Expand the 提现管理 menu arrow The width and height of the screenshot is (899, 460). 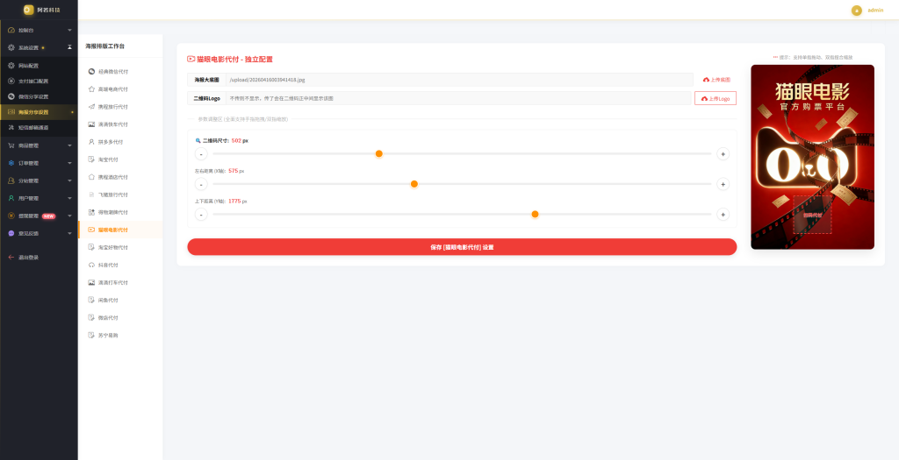coord(69,216)
